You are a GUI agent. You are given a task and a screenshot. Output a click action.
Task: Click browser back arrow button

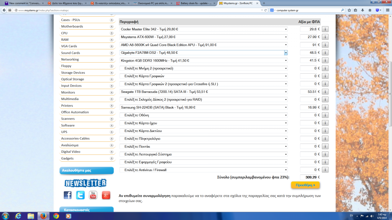pos(4,10)
